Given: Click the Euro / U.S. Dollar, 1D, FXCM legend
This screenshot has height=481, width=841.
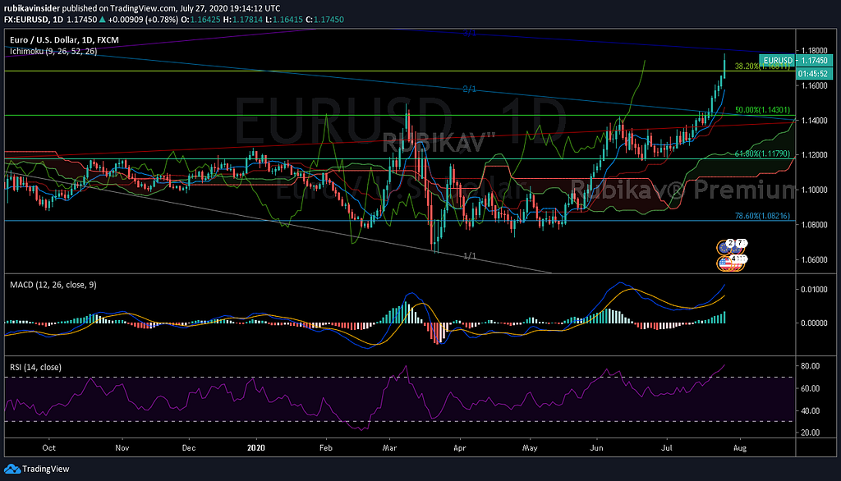Looking at the screenshot, I should point(64,39).
